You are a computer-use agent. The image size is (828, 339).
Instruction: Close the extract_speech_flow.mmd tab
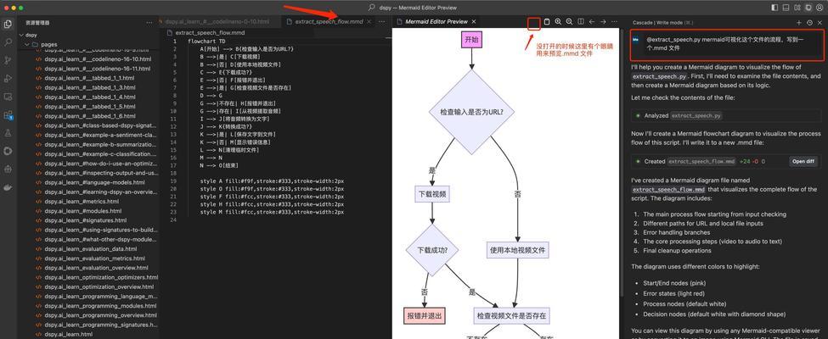369,22
